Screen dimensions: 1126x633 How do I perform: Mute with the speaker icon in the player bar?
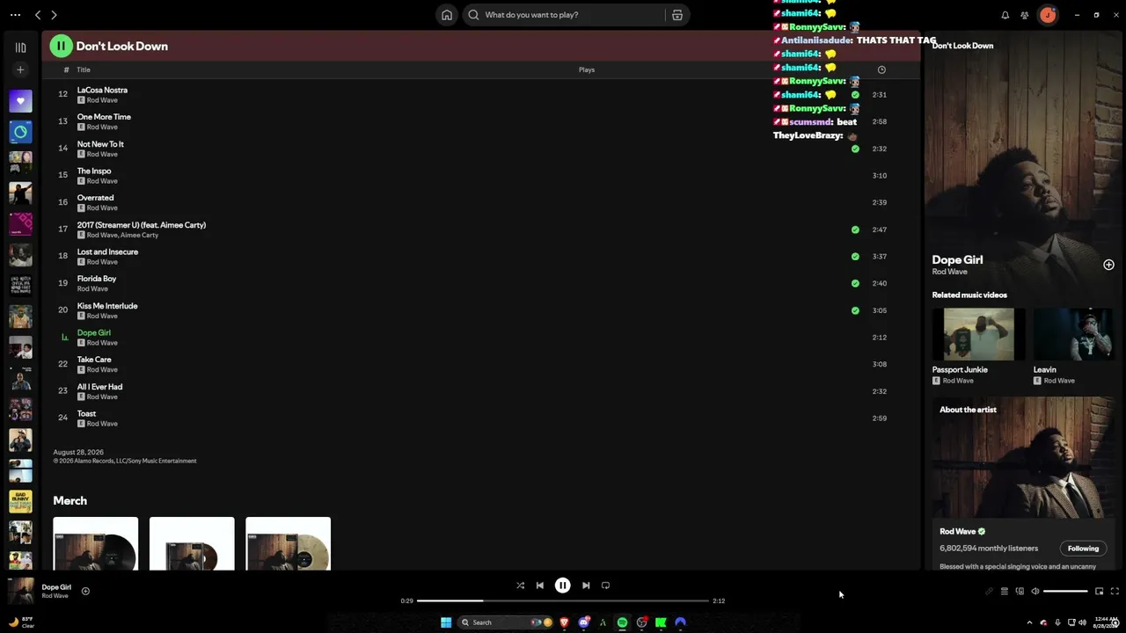click(x=1035, y=592)
